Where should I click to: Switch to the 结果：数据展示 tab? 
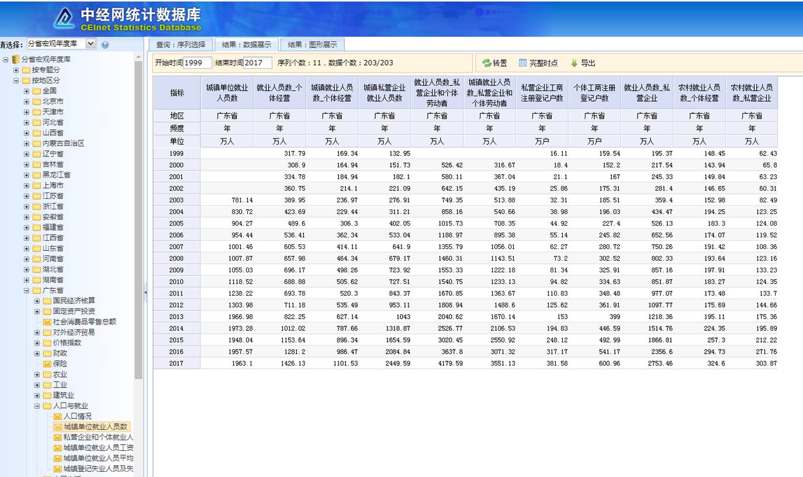click(247, 44)
